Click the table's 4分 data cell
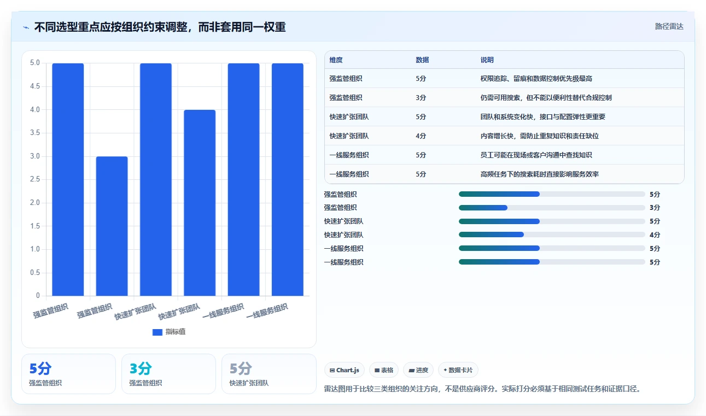The height and width of the screenshot is (416, 706). (x=421, y=136)
